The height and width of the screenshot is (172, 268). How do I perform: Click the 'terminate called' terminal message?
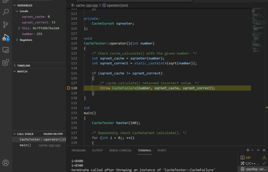[143, 170]
